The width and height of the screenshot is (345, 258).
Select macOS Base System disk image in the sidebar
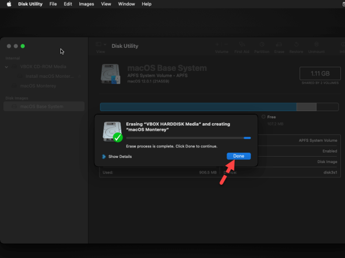coord(44,107)
